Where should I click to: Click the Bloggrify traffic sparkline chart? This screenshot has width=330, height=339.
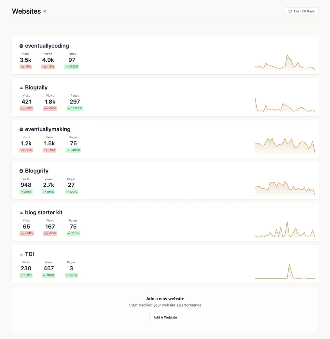pyautogui.click(x=285, y=187)
